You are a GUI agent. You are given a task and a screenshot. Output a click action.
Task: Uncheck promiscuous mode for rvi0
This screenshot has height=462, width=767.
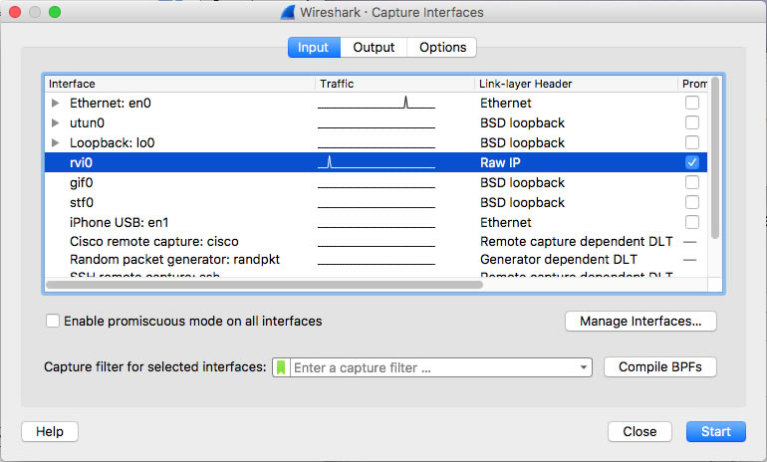pos(691,162)
